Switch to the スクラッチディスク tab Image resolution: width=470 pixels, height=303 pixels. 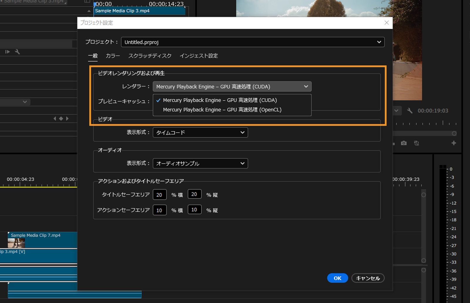coord(150,56)
